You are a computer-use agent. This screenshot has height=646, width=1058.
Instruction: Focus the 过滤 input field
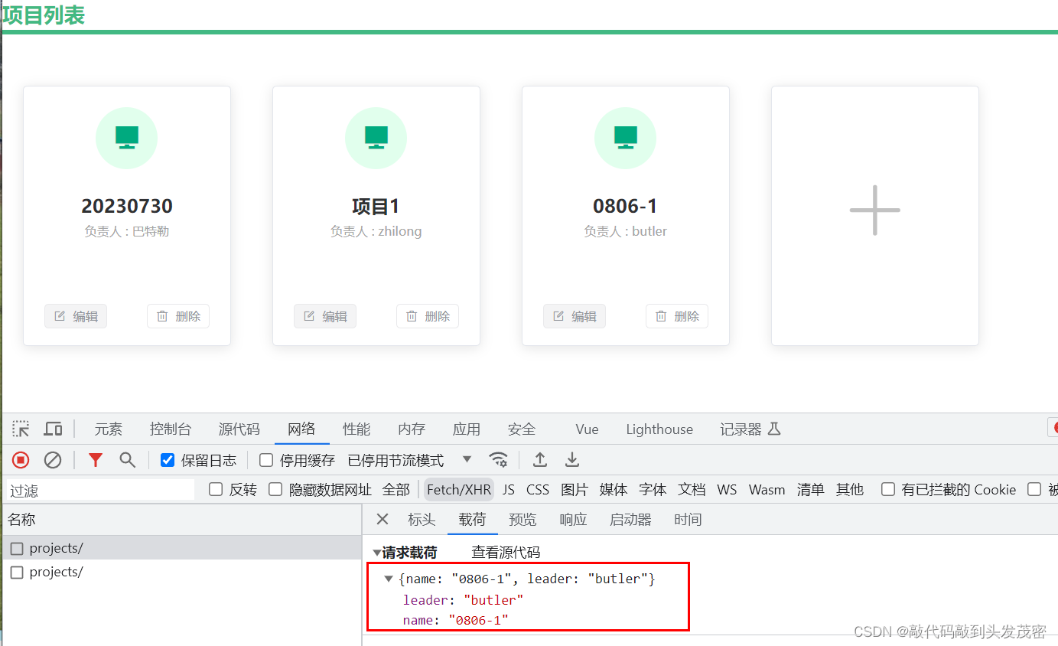coord(100,490)
